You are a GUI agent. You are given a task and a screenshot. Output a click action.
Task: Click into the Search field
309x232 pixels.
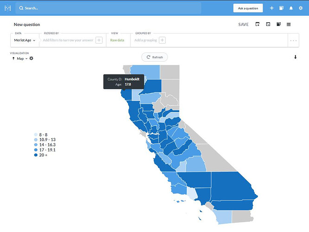[x=108, y=8]
